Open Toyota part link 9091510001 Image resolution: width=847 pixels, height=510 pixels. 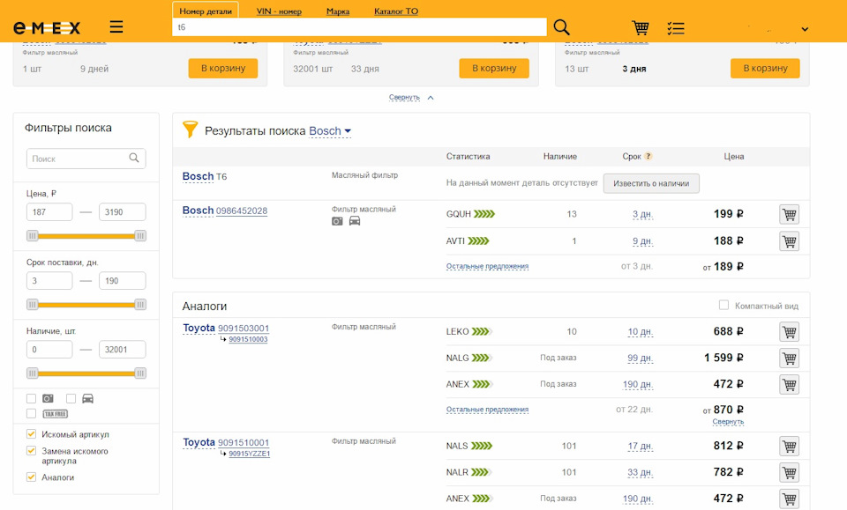(244, 442)
